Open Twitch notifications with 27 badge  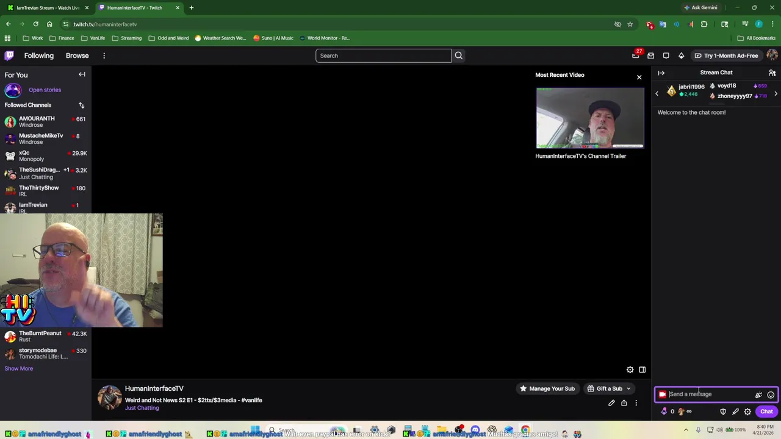click(636, 55)
